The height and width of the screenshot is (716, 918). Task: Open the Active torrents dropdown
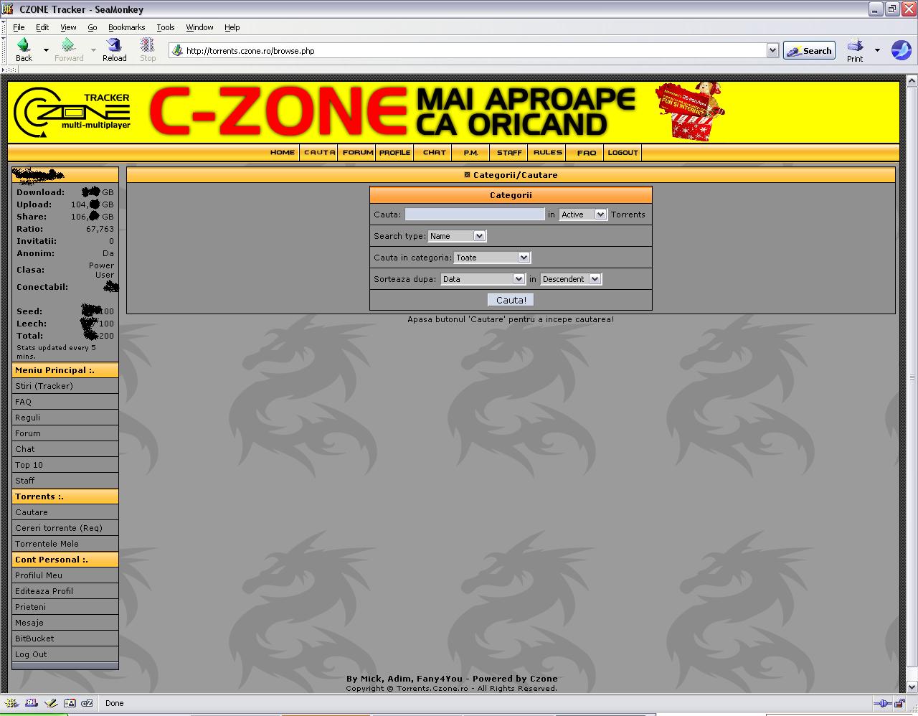(x=583, y=215)
